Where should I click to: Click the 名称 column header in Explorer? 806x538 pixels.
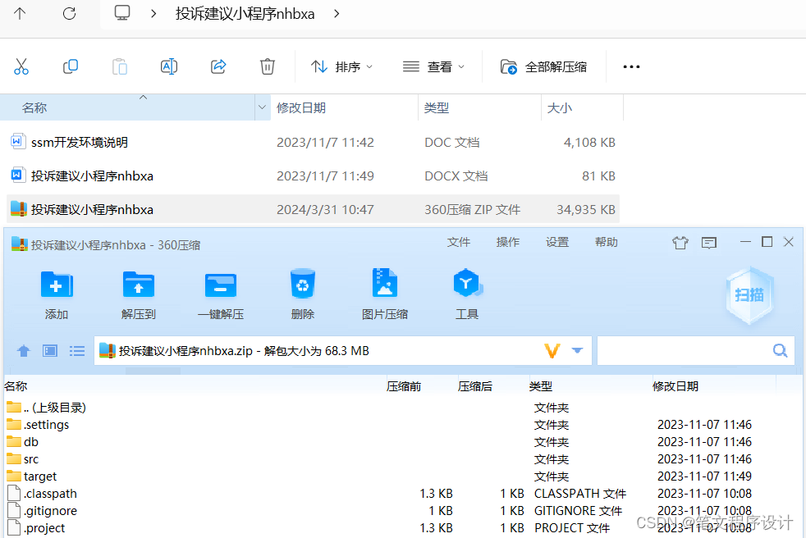127,108
